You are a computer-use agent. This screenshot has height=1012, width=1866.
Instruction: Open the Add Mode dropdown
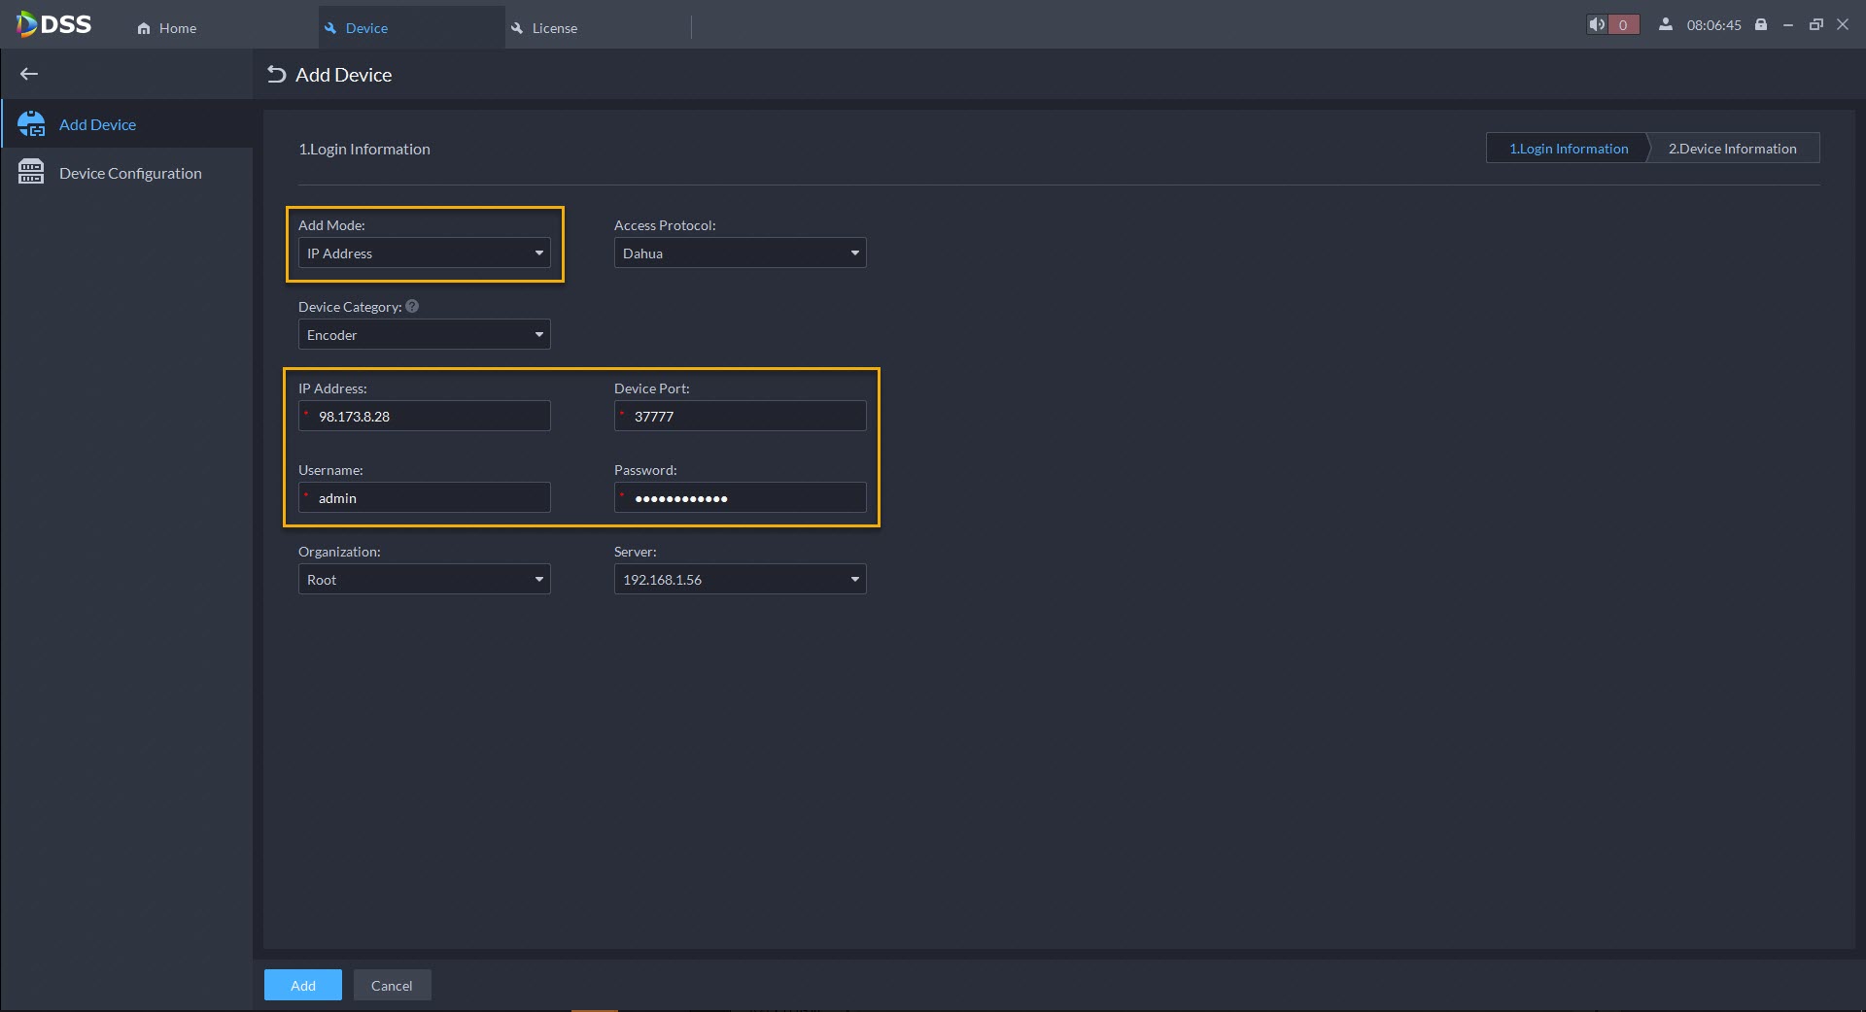click(x=424, y=253)
